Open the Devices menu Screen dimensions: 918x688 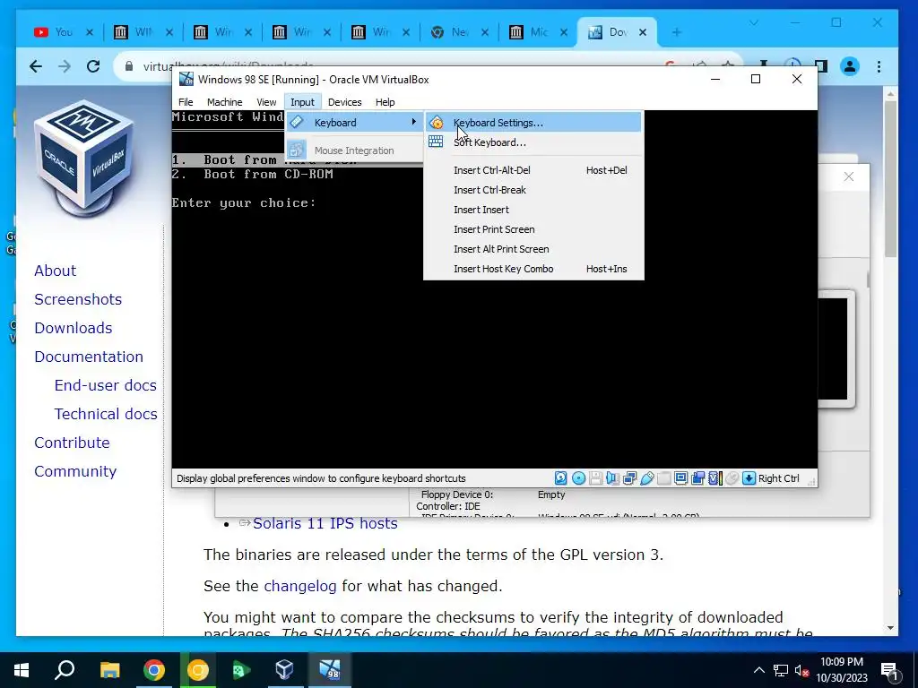pos(345,102)
